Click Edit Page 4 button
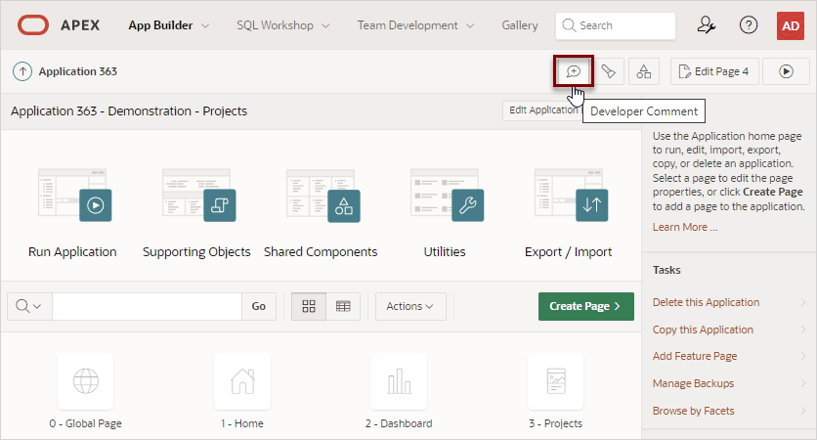Image resolution: width=817 pixels, height=440 pixels. 713,71
